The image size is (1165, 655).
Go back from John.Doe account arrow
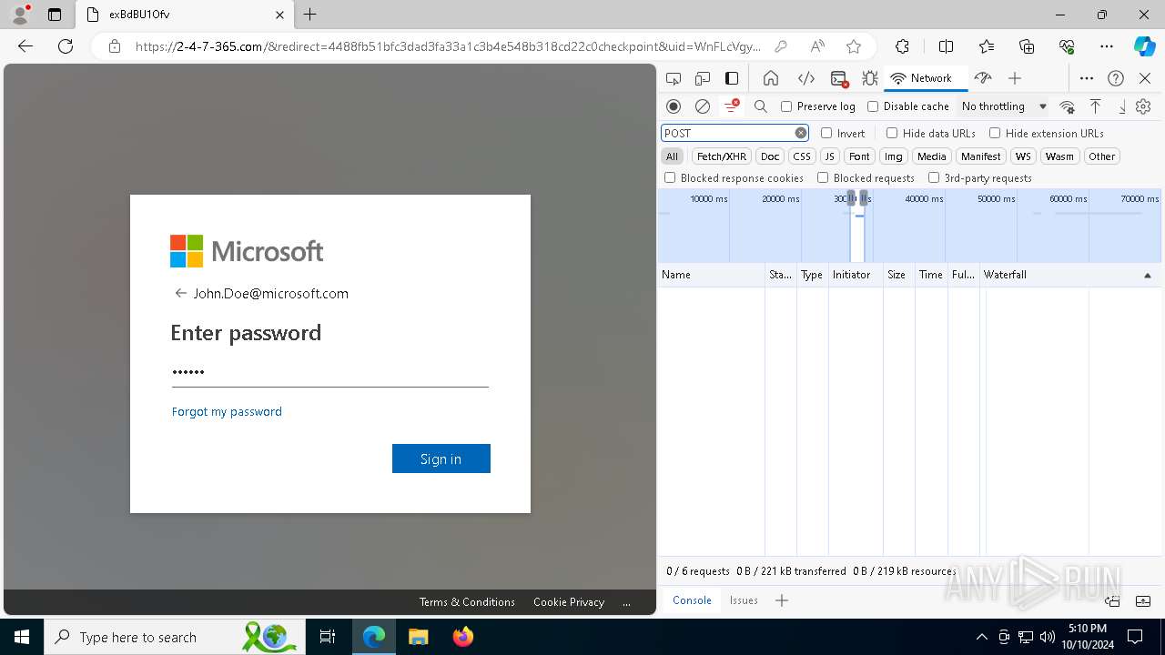(x=180, y=293)
